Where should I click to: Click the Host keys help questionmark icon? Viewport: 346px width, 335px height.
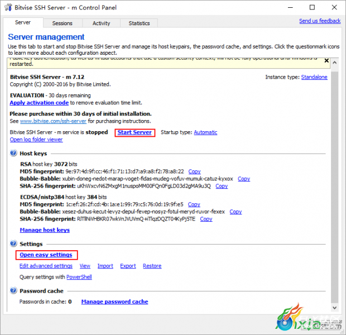[x=13, y=153]
